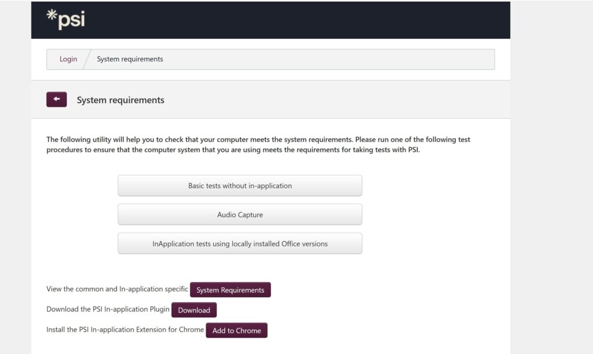View the purple System Requirements button
The image size is (593, 354).
click(x=230, y=290)
